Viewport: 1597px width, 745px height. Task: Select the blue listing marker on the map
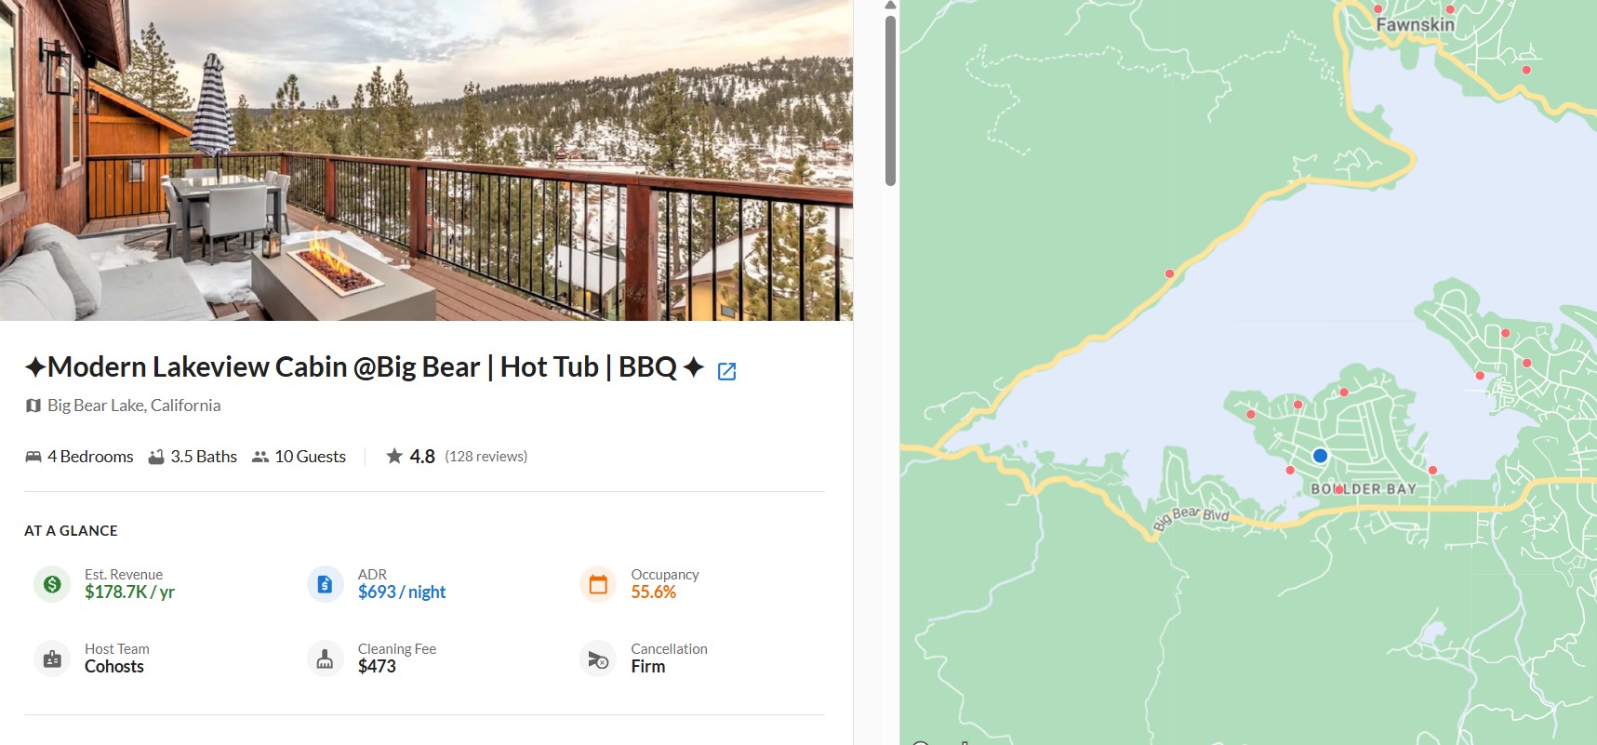(1320, 456)
